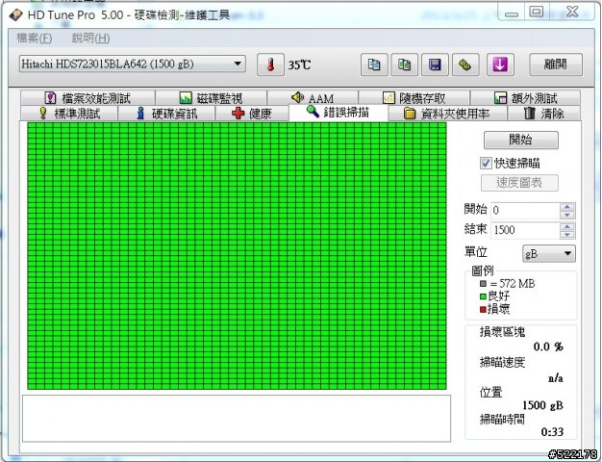Open the 資料夾使用率 tab
602x462 pixels.
448,114
